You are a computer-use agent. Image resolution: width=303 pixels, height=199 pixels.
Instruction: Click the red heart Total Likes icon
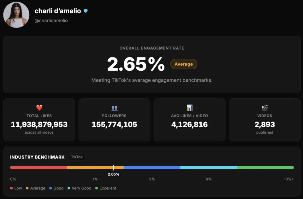tap(39, 107)
